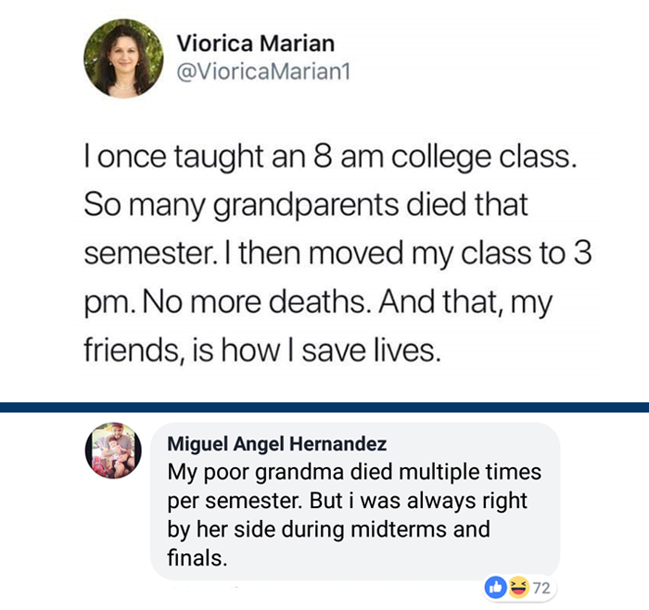Click the line "per semester. But i was always right"

pyautogui.click(x=348, y=501)
